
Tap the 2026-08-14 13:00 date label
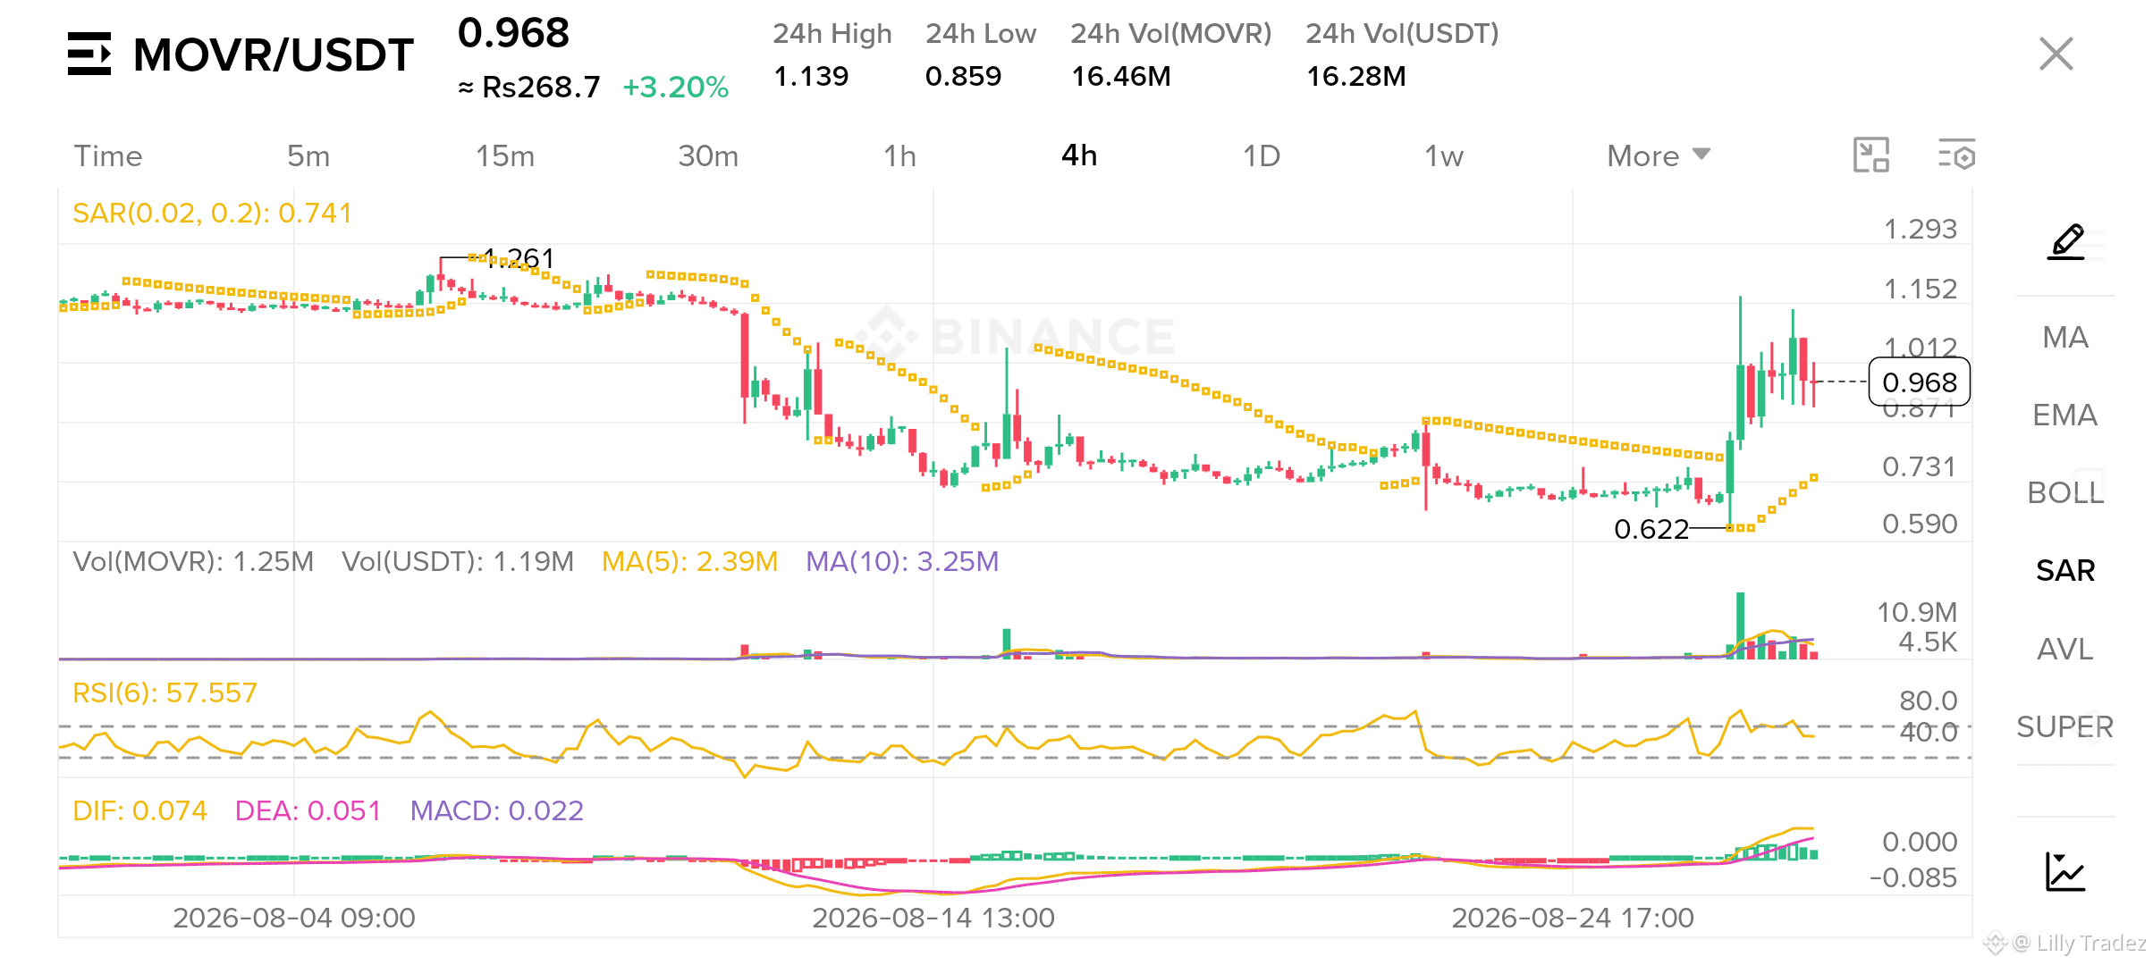pyautogui.click(x=933, y=918)
